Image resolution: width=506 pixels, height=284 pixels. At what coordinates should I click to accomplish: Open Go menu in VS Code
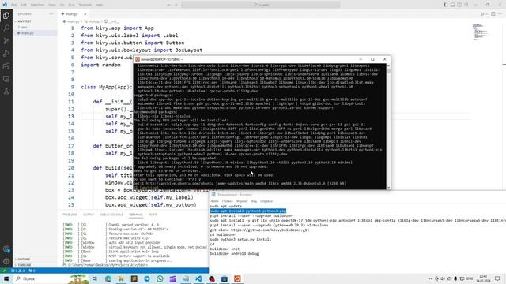coord(62,5)
